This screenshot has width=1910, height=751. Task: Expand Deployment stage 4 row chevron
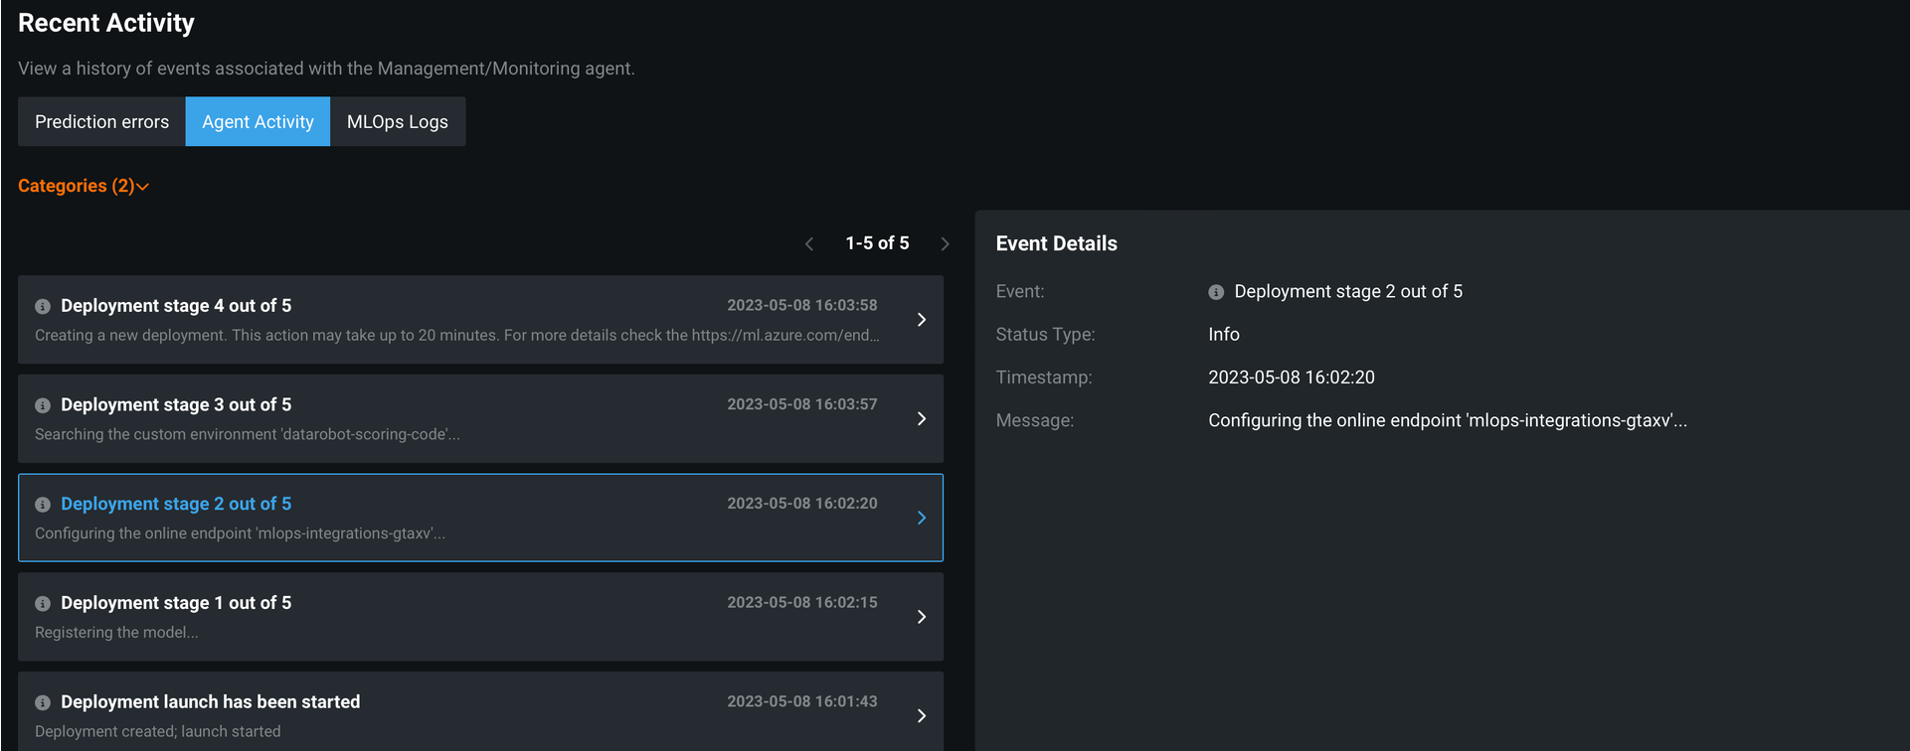coord(922,320)
